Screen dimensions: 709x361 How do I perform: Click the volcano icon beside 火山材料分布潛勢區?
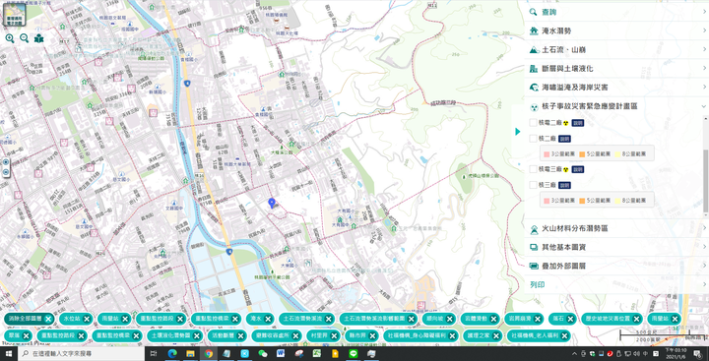click(534, 229)
